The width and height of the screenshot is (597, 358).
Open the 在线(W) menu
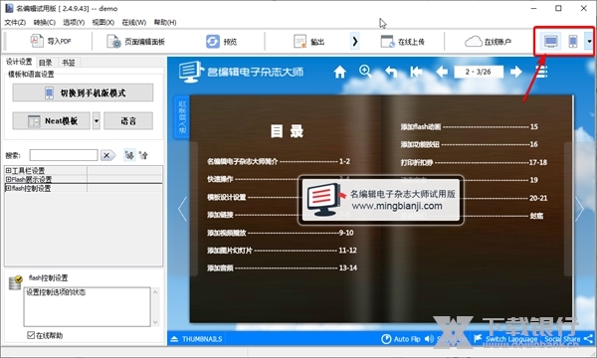134,23
